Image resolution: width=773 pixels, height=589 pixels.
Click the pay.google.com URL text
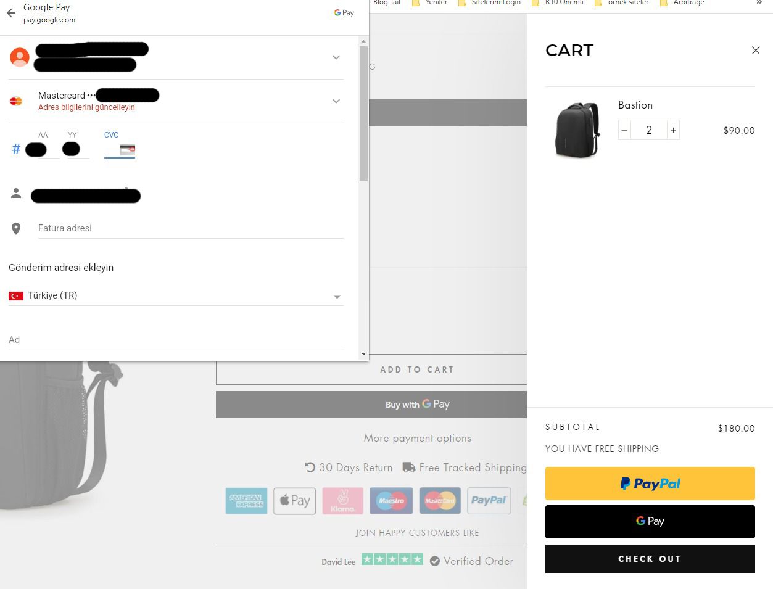(49, 20)
